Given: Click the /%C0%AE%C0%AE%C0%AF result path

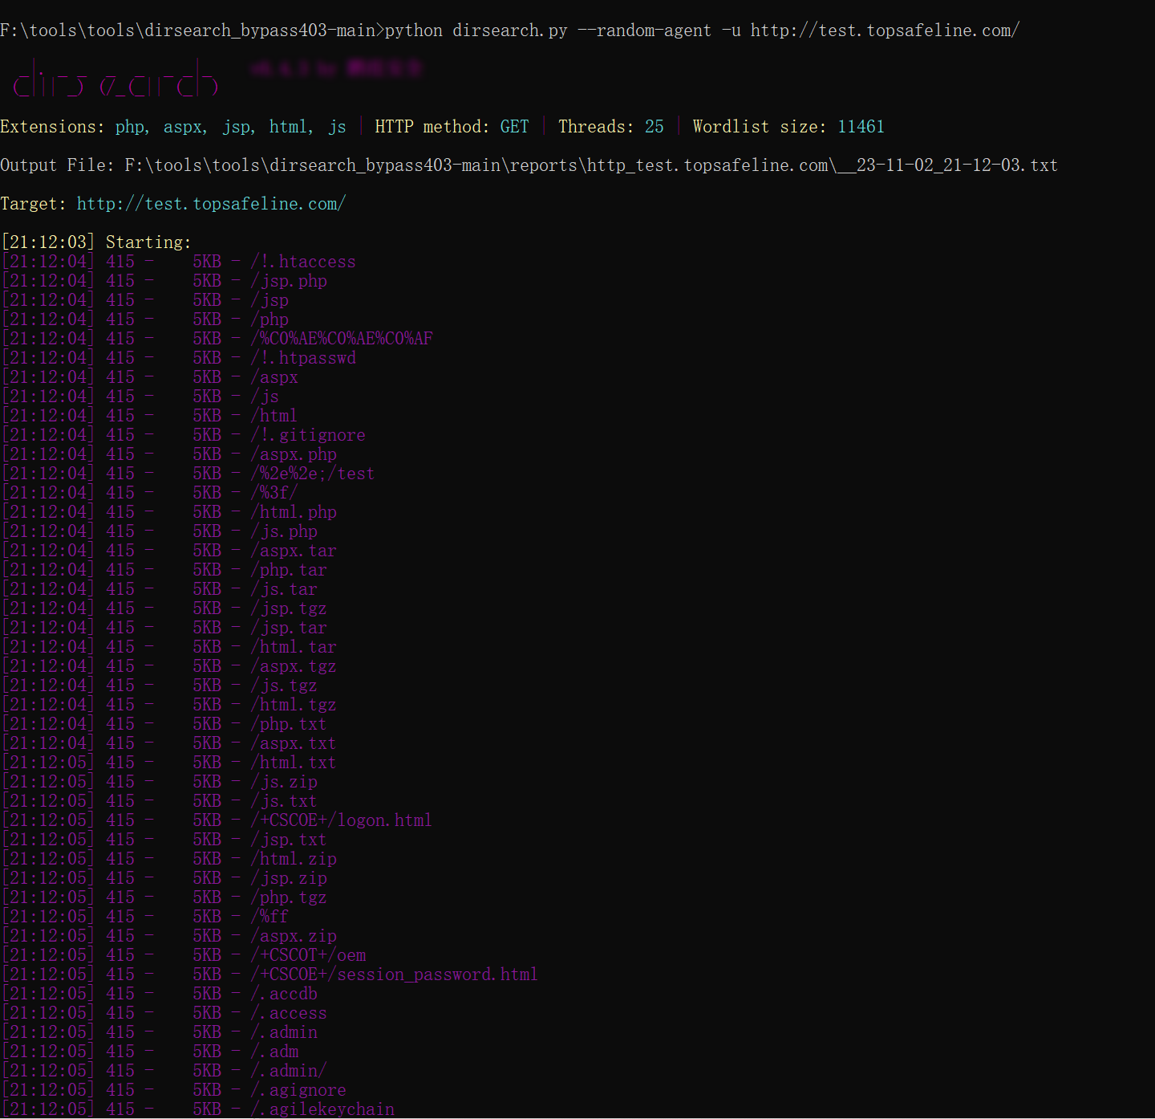Looking at the screenshot, I should point(341,339).
